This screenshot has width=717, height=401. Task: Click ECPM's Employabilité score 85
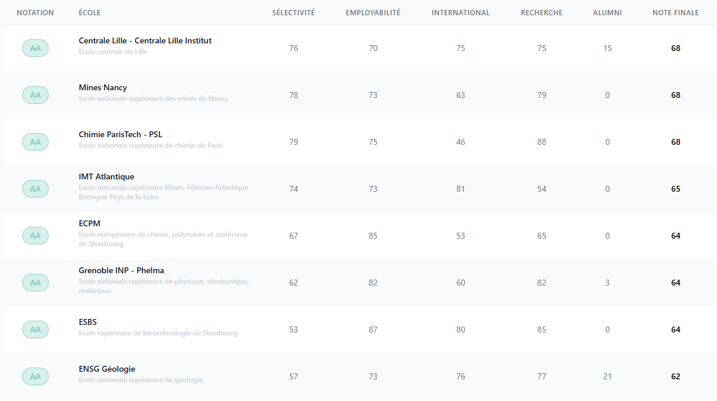373,236
